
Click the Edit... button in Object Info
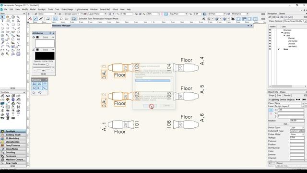286,124
